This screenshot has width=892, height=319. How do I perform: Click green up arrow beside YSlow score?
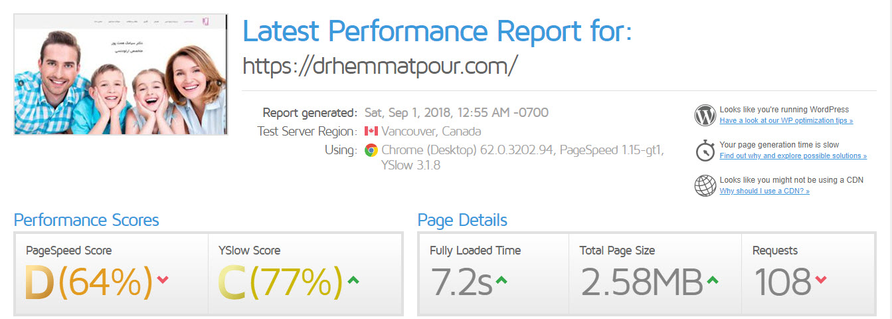(x=353, y=280)
